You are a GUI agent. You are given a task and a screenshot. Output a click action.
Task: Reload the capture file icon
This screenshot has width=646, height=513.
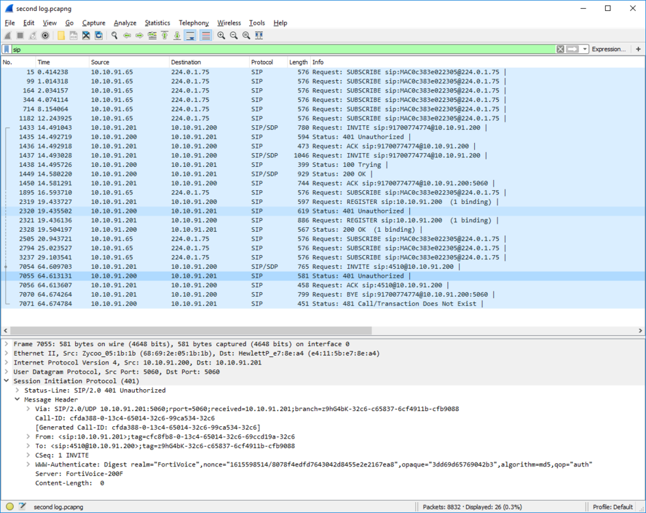click(99, 36)
